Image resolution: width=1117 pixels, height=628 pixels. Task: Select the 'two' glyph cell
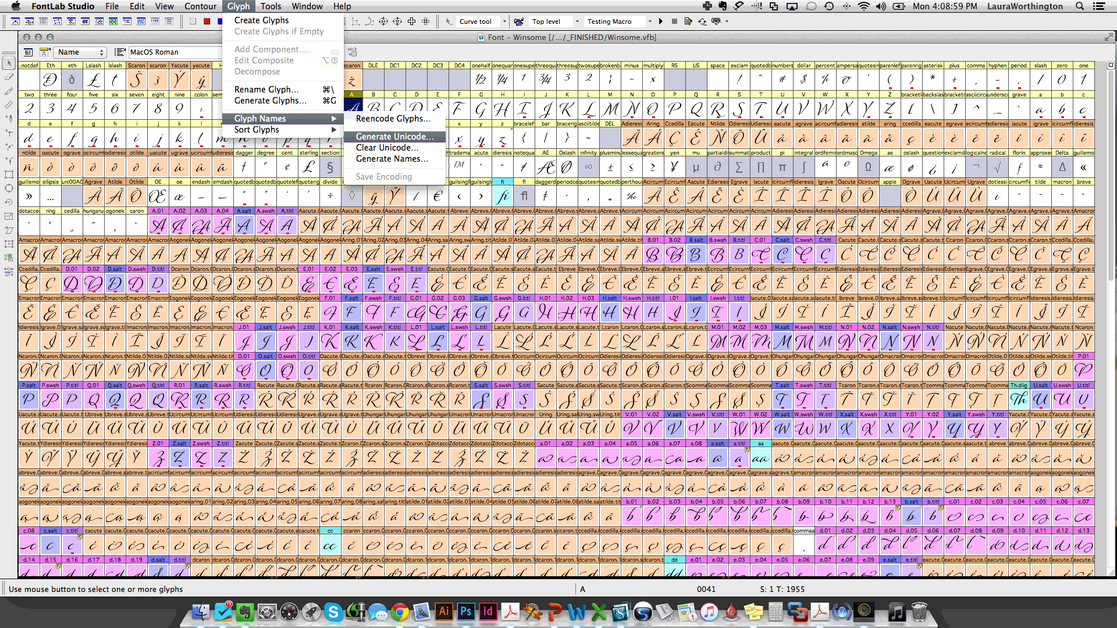coord(29,105)
